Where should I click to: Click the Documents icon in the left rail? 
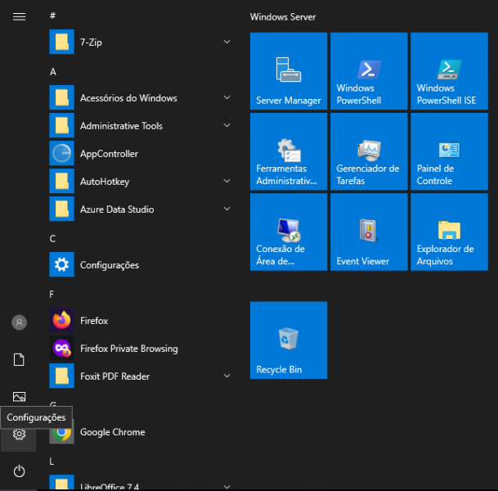click(x=19, y=359)
